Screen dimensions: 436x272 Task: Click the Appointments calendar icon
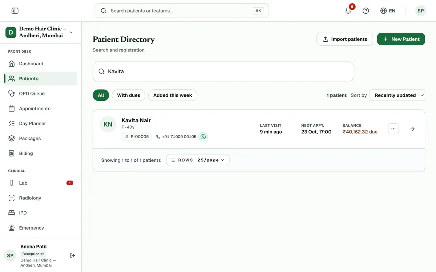12,108
